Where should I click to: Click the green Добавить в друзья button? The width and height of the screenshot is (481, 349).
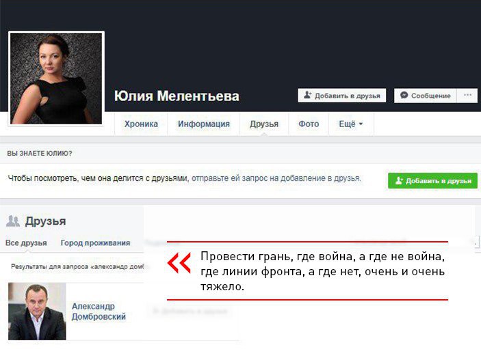click(x=432, y=180)
